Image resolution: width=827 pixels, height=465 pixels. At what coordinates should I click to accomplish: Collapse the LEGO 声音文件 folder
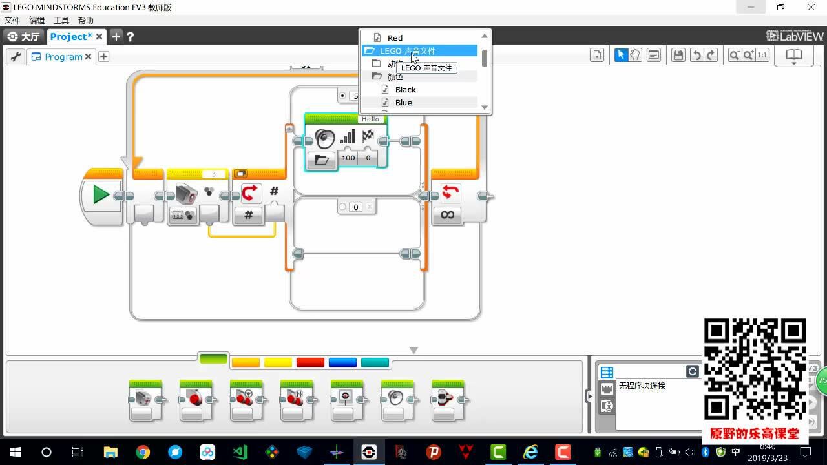(370, 50)
